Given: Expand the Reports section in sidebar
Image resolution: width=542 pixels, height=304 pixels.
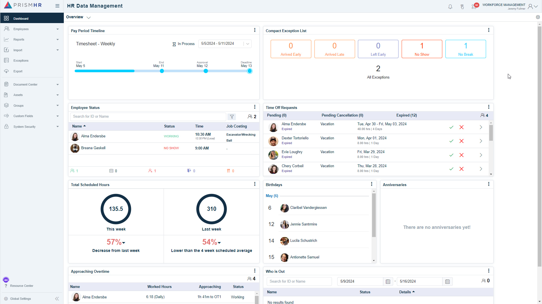Looking at the screenshot, I should click(x=57, y=39).
